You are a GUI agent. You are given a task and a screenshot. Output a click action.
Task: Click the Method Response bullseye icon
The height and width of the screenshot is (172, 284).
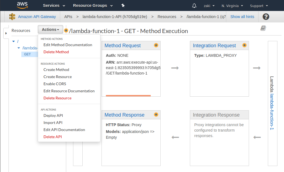[x=156, y=115]
